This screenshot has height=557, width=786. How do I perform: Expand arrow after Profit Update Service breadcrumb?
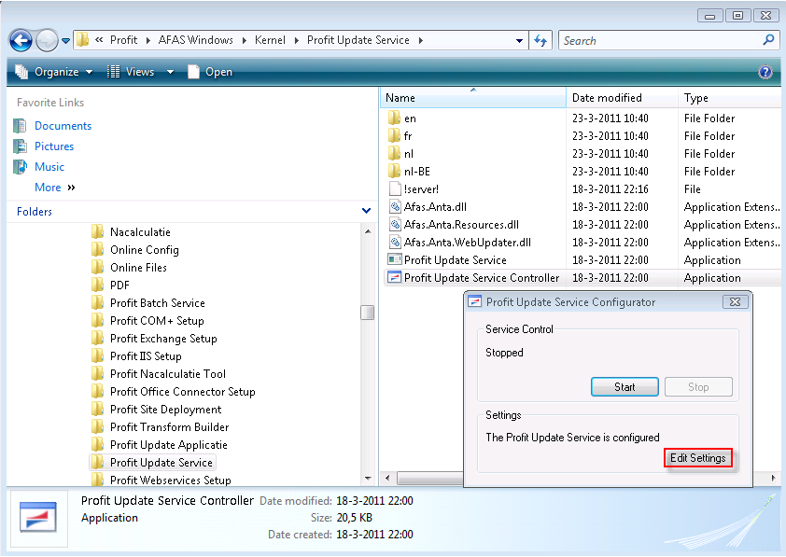pyautogui.click(x=420, y=40)
